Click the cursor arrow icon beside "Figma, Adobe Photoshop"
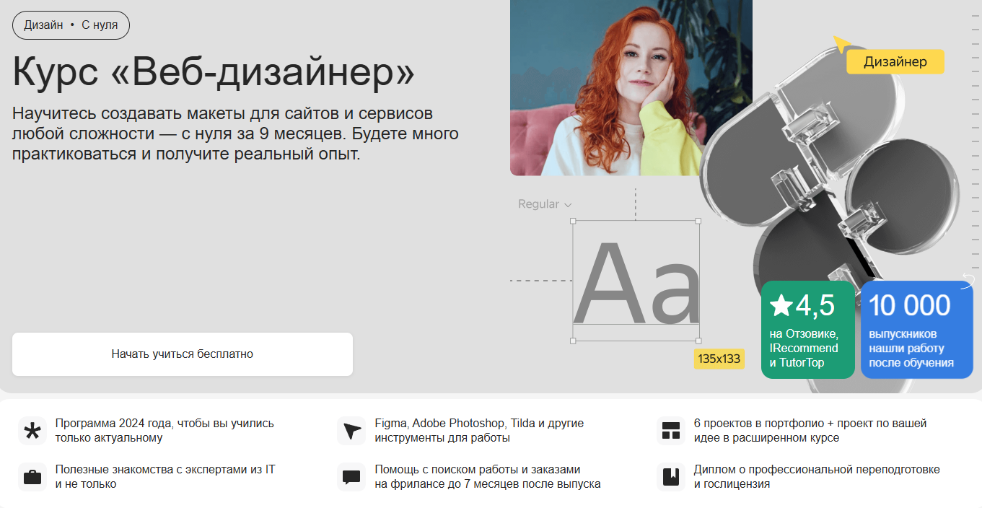Image resolution: width=982 pixels, height=508 pixels. pos(351,431)
